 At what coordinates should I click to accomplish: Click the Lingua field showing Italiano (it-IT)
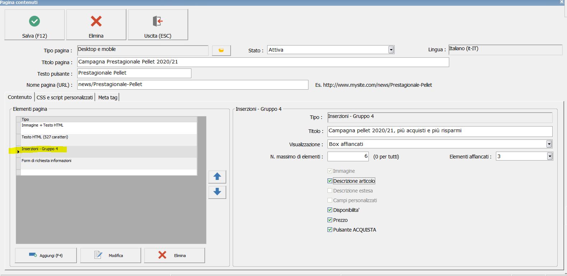pos(506,49)
